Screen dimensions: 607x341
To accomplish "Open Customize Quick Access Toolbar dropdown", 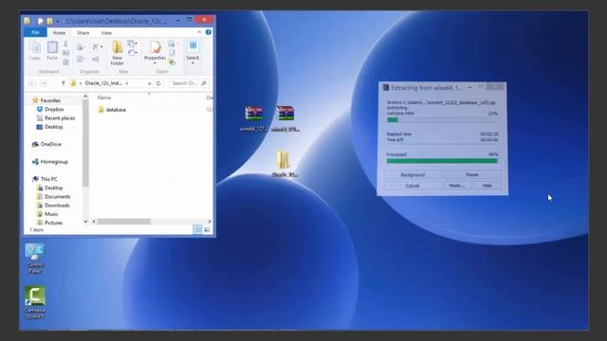I will (x=58, y=21).
